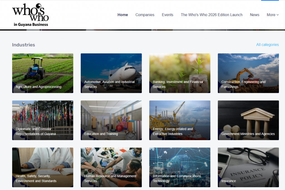Go to the Companies page
Image resolution: width=285 pixels, height=190 pixels.
[x=145, y=15]
